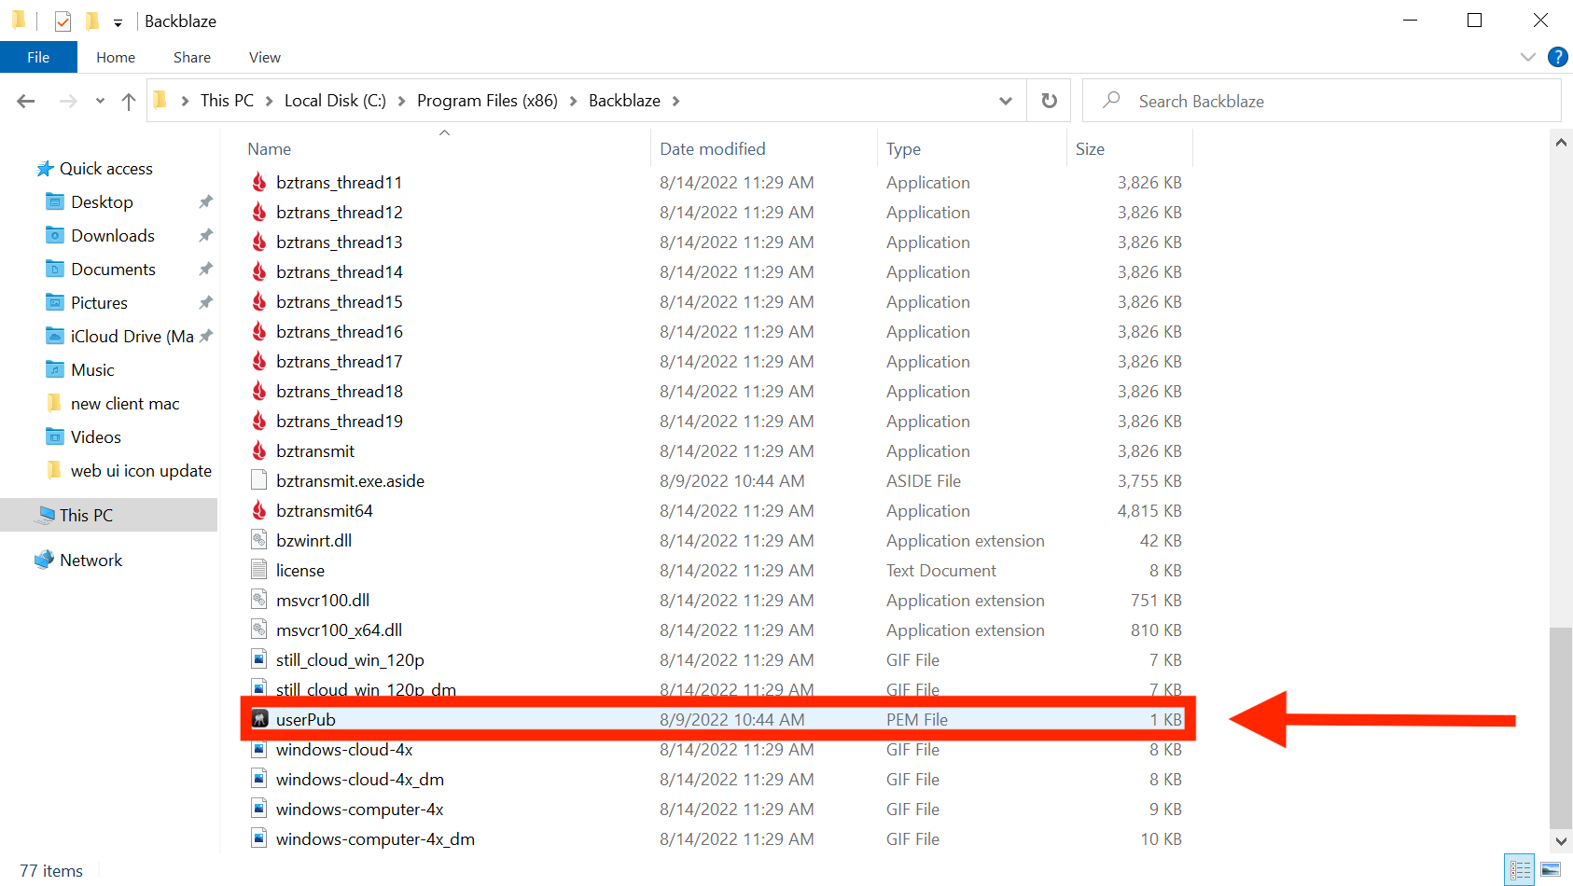Select the bztrans_thread19 file name
The width and height of the screenshot is (1573, 886).
coord(340,422)
